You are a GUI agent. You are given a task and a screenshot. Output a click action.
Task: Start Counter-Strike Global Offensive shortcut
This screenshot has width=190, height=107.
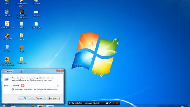[7, 62]
